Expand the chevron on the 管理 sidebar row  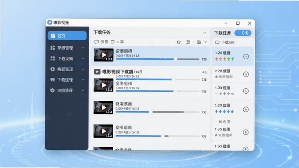pos(83,48)
